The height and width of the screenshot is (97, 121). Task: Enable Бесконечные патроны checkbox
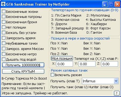(x=3, y=17)
